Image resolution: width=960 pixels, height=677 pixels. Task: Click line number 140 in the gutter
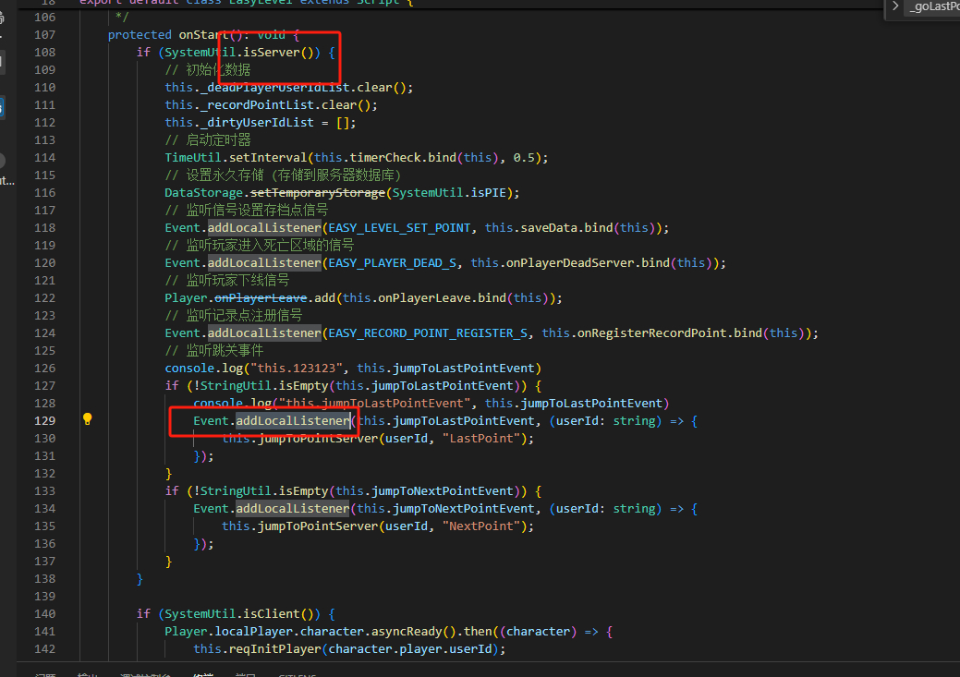click(44, 614)
